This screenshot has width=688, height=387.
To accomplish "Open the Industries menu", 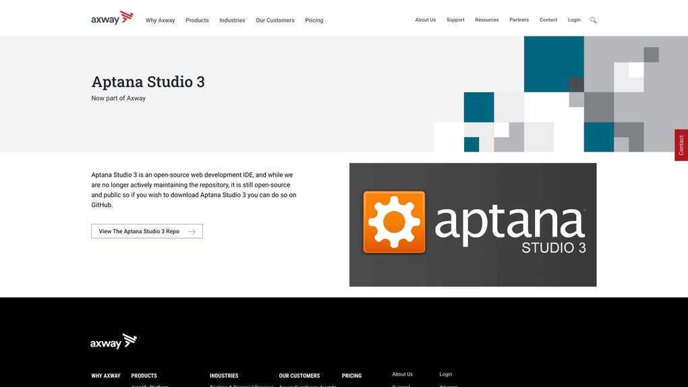I will [x=232, y=20].
